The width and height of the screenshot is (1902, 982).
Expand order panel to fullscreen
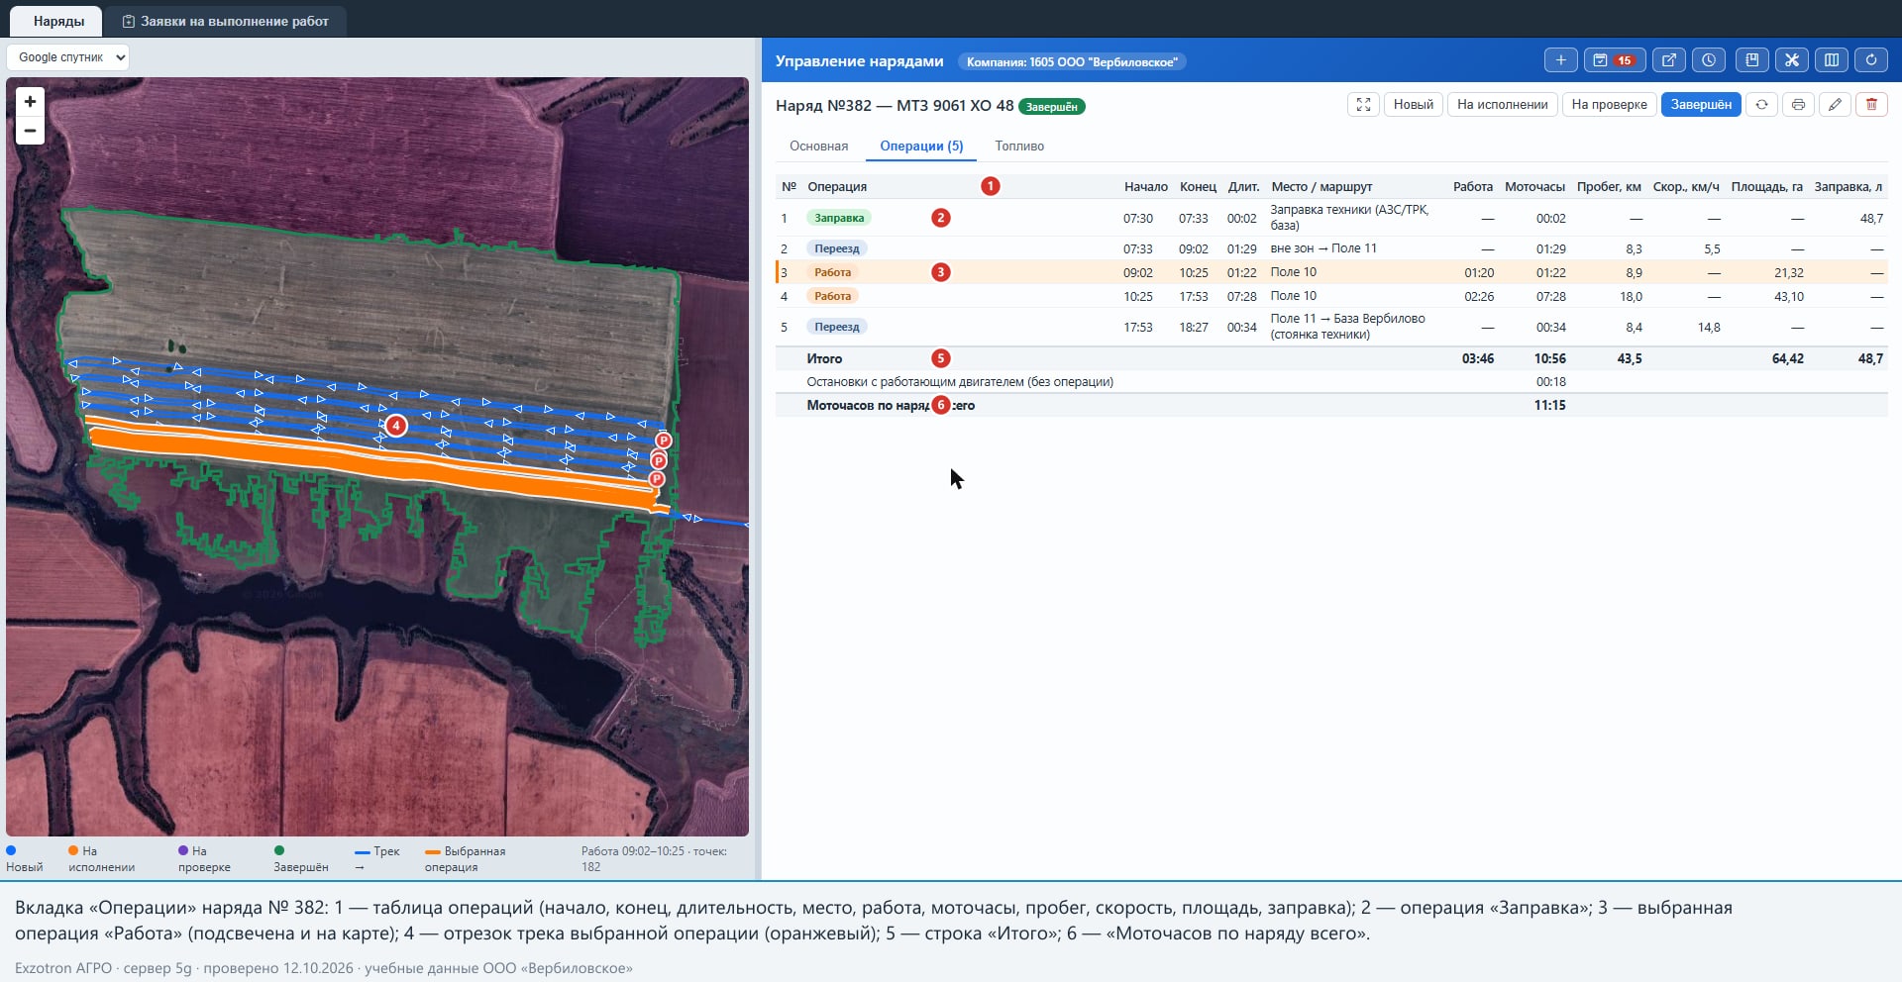tap(1363, 104)
